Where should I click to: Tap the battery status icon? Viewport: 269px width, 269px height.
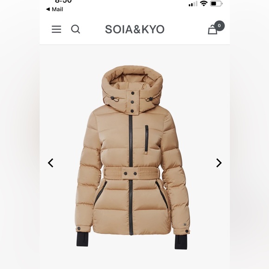[x=216, y=4]
